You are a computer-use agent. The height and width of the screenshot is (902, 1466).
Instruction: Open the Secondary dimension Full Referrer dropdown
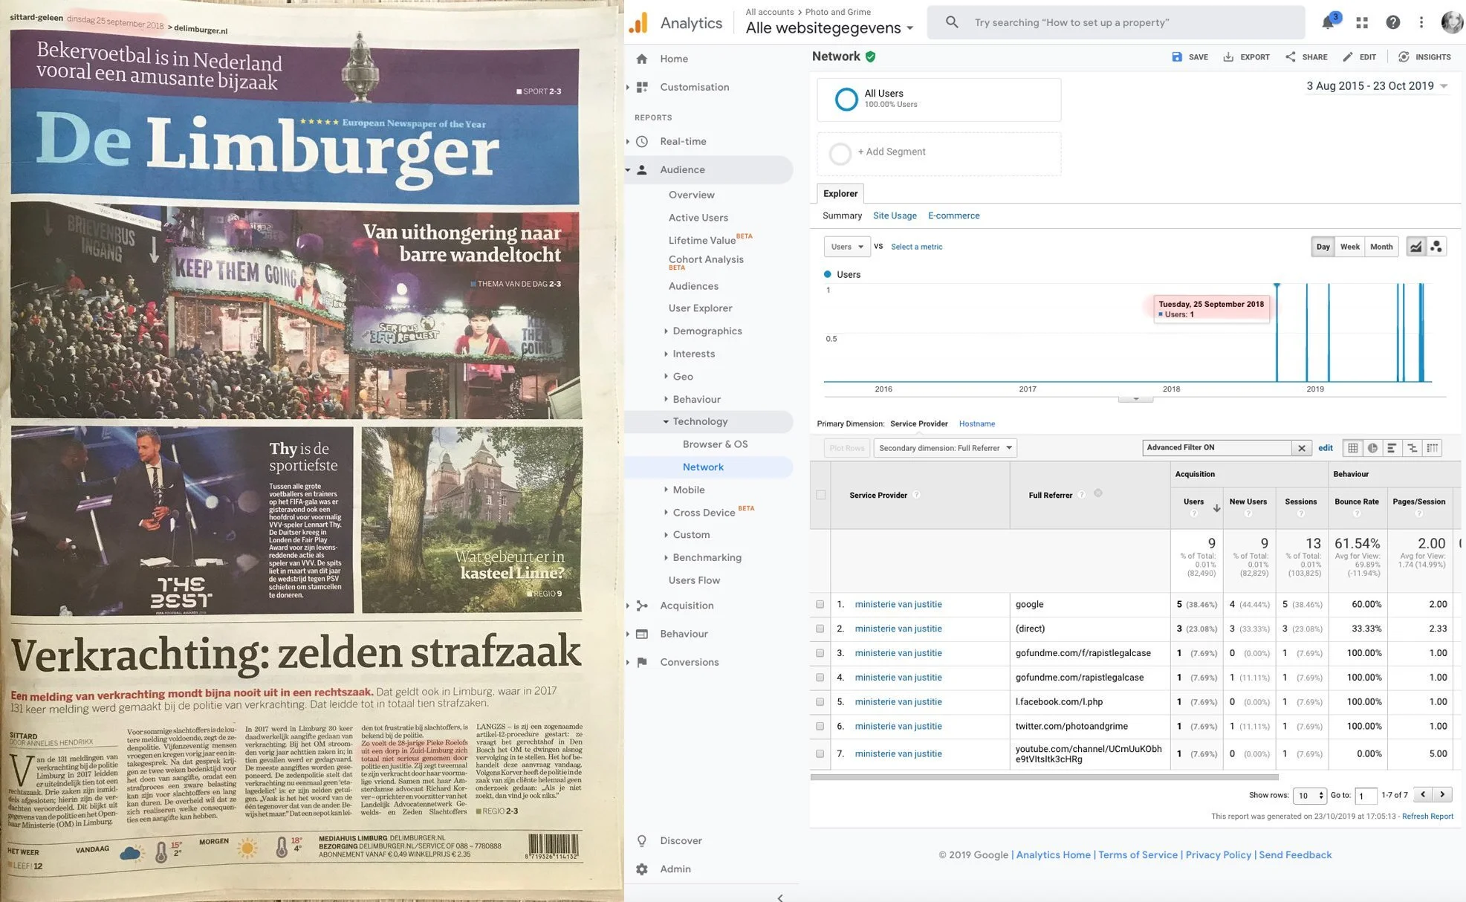coord(944,448)
